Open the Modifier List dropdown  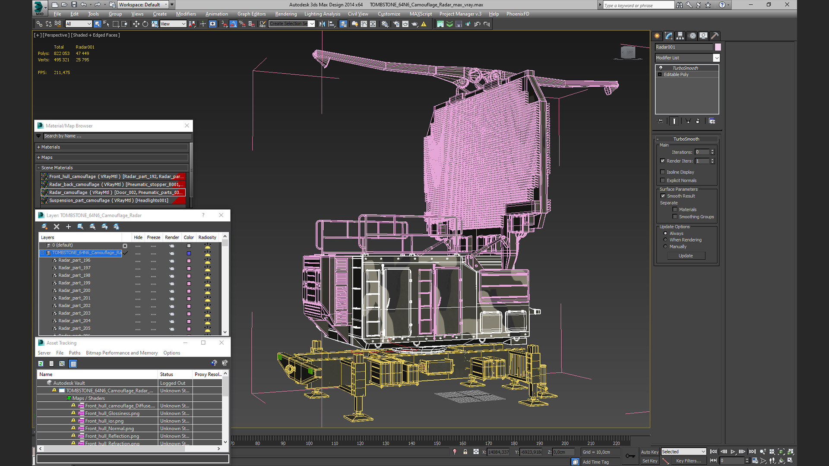(716, 58)
